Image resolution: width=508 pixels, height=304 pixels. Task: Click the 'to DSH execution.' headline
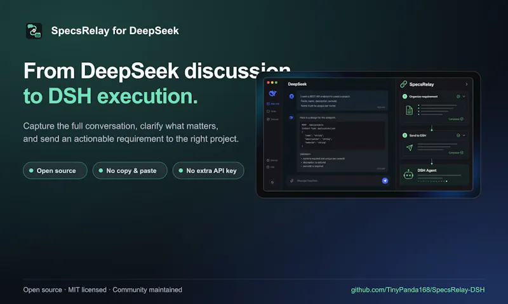click(110, 96)
